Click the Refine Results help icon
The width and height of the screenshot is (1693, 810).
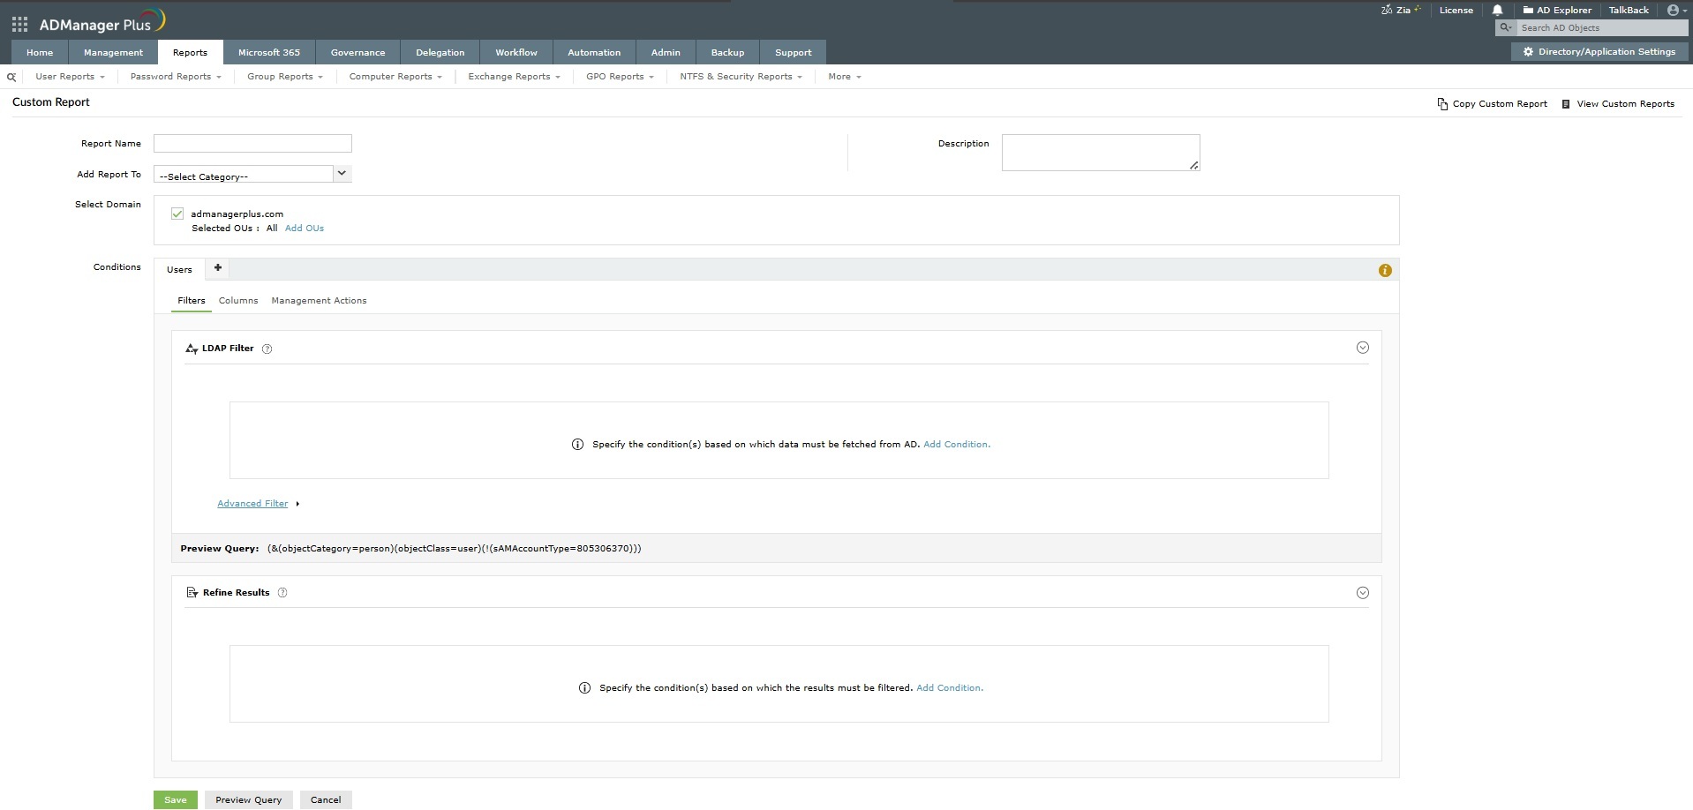[282, 592]
